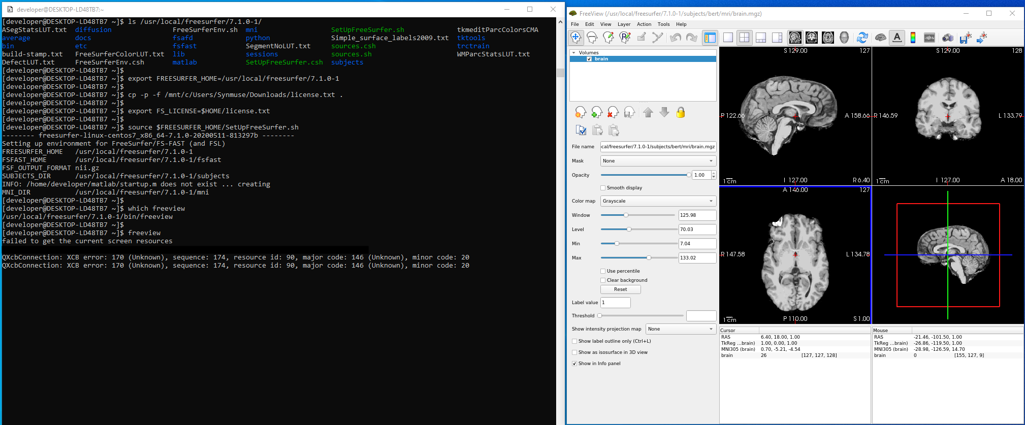The height and width of the screenshot is (425, 1025).
Task: Click the camera screenshot icon
Action: click(948, 38)
